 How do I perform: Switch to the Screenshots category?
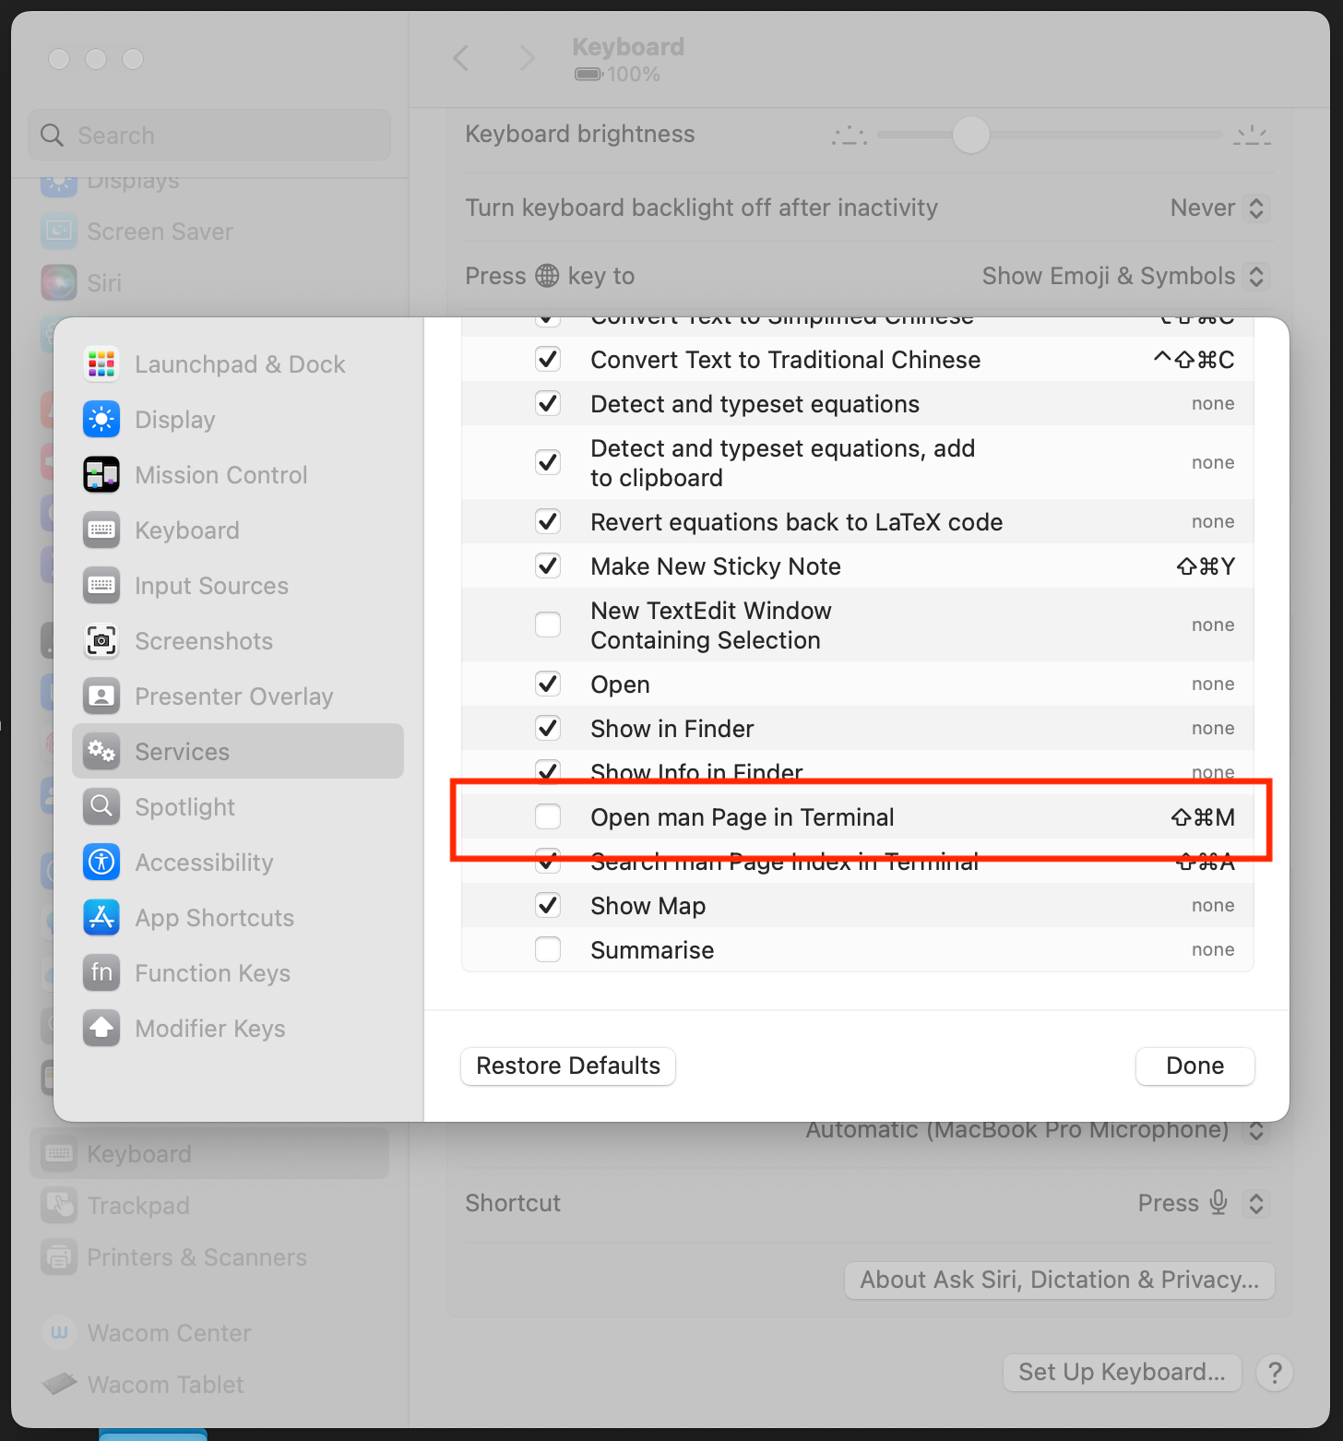(238, 640)
